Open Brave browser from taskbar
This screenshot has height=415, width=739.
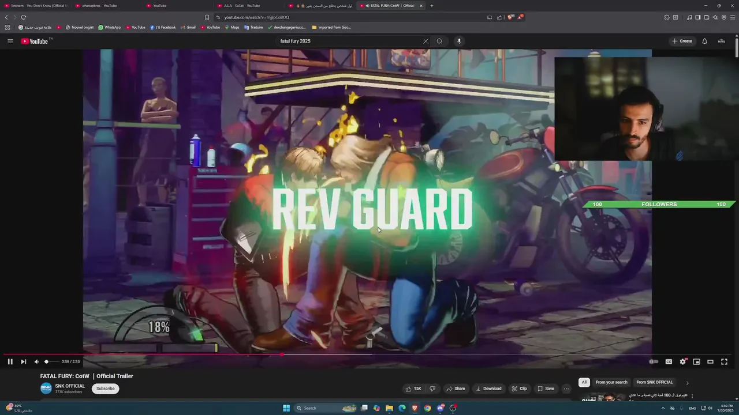415,408
